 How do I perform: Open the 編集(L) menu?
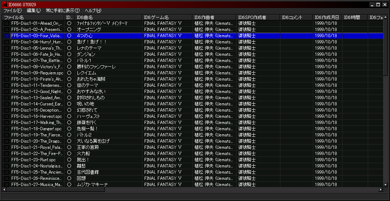[x=34, y=11]
